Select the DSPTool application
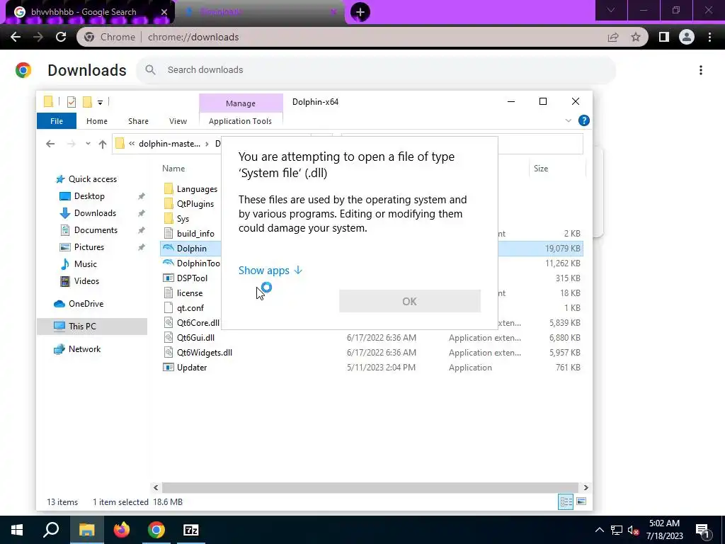Image resolution: width=725 pixels, height=544 pixels. click(192, 278)
